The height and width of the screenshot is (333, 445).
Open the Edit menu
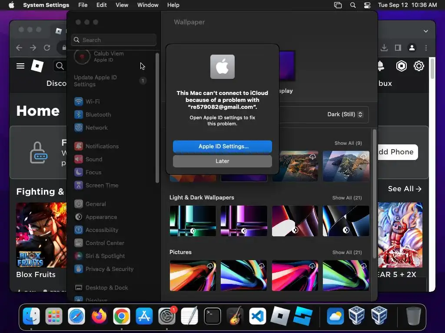pos(101,5)
